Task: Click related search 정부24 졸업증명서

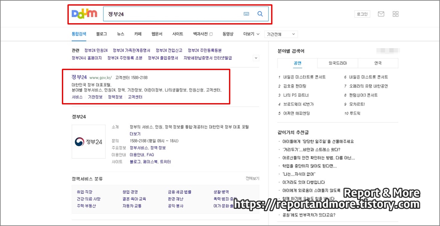Action: click(x=163, y=58)
